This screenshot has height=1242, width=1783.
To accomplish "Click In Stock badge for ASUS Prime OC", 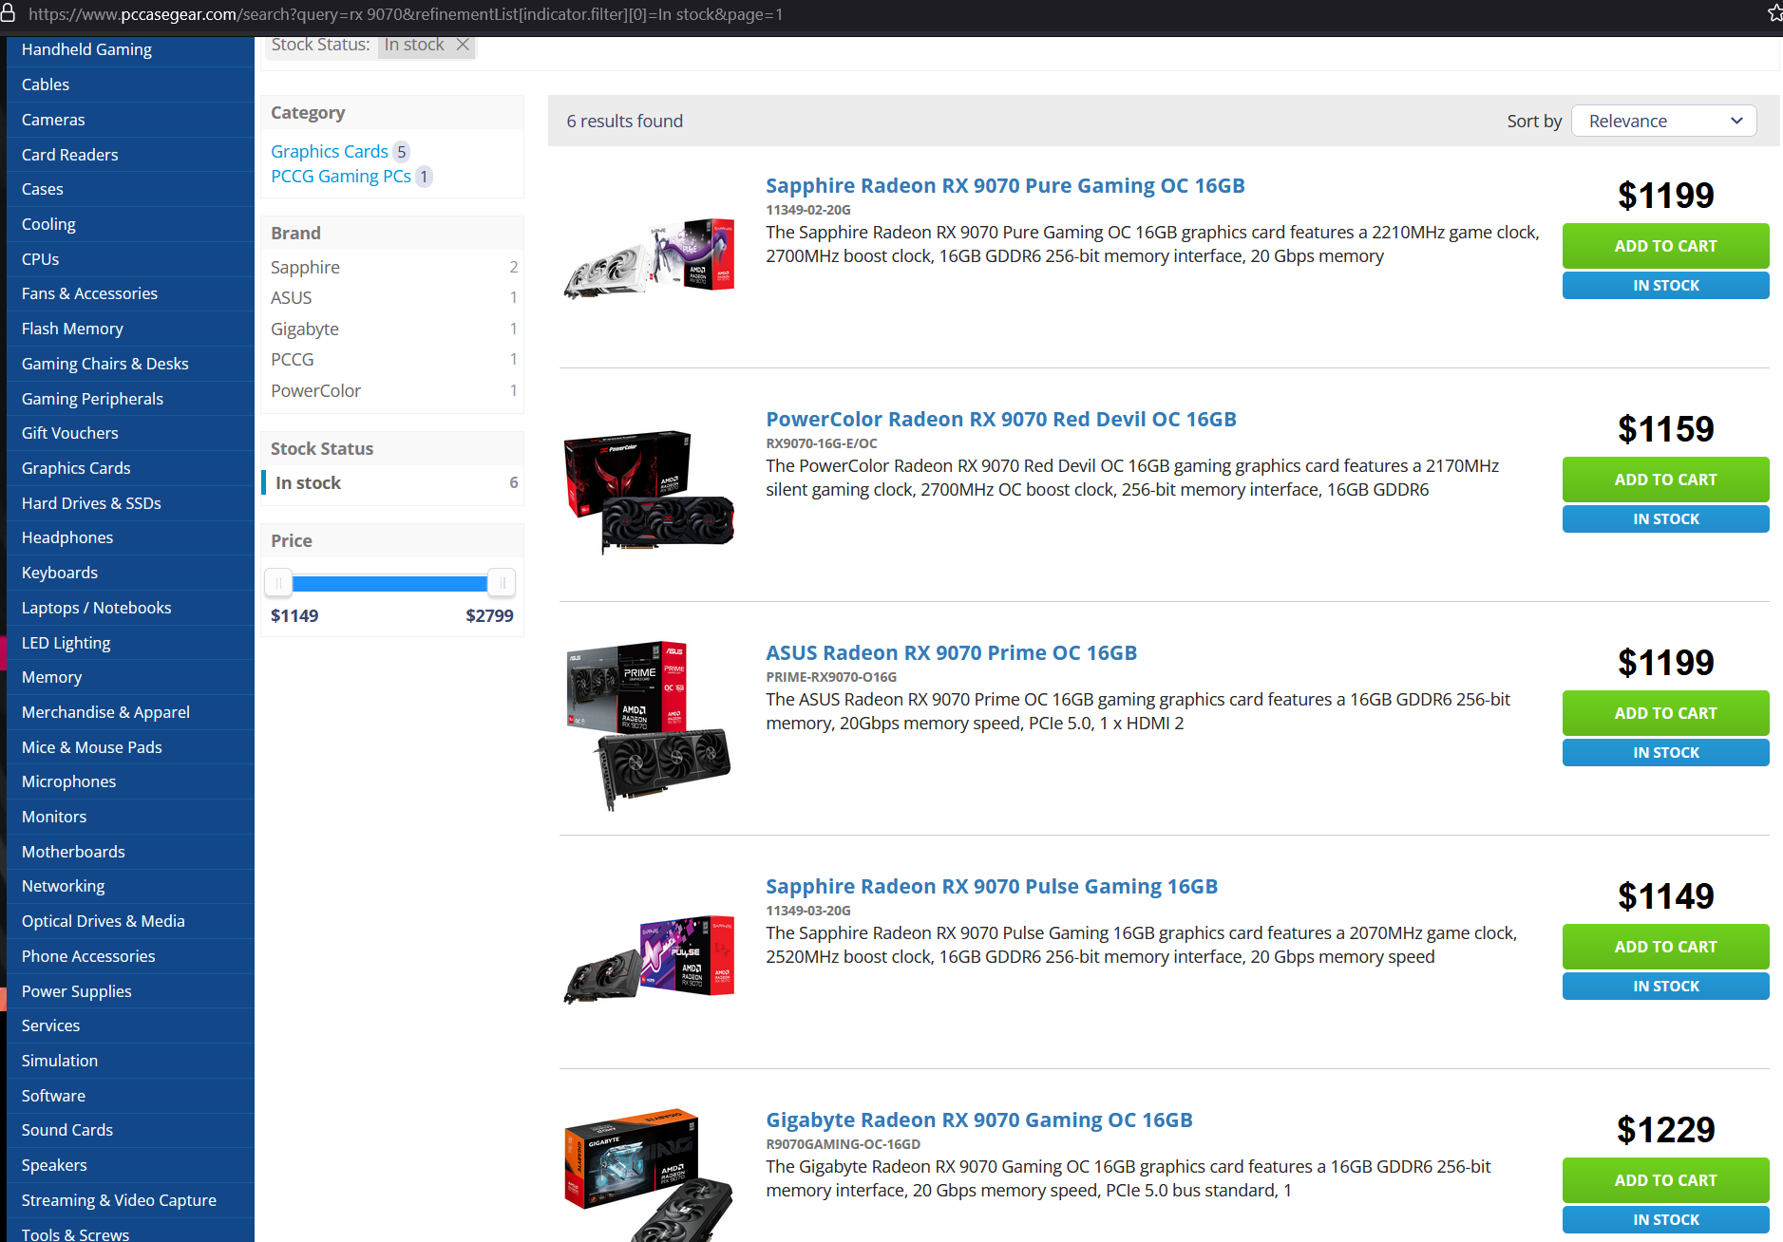I will pos(1665,752).
